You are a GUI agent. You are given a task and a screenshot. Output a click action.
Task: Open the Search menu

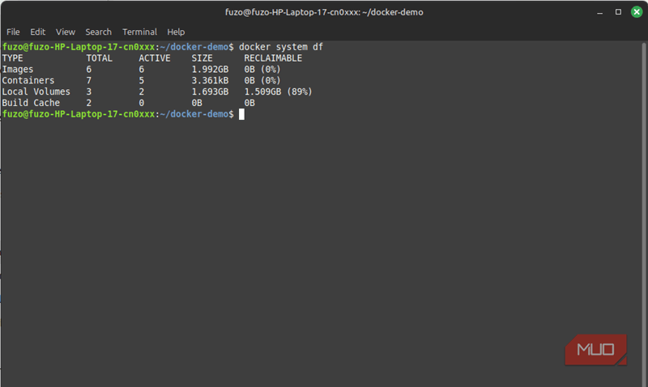point(98,32)
